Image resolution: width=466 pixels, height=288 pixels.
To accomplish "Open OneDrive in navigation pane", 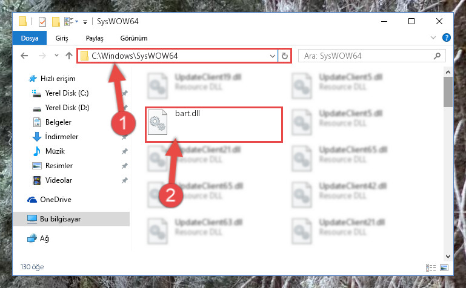I will tap(56, 200).
